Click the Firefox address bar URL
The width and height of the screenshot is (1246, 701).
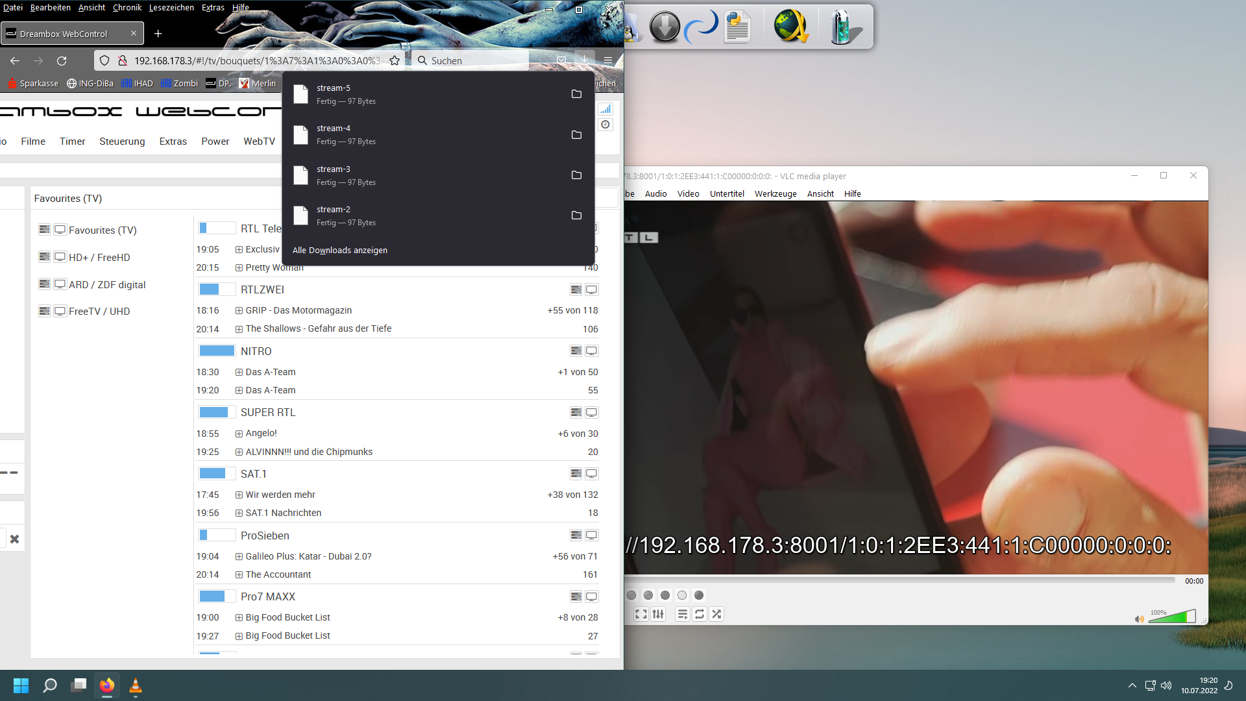[x=257, y=60]
